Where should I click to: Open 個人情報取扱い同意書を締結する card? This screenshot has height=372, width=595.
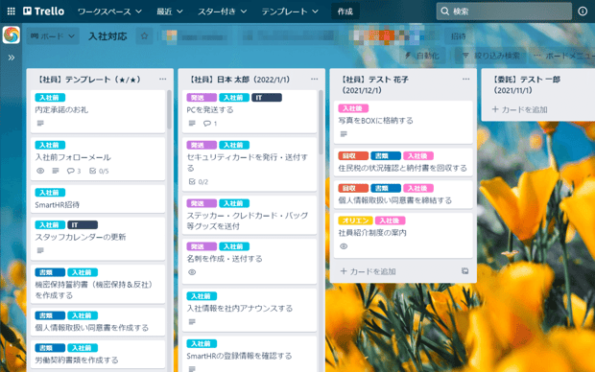pyautogui.click(x=403, y=195)
